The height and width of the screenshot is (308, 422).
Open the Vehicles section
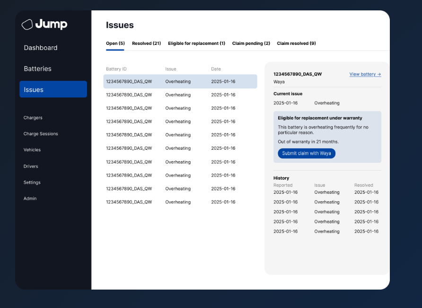click(32, 150)
